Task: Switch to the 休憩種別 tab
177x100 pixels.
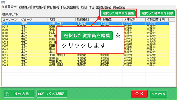Action: click(x=39, y=7)
